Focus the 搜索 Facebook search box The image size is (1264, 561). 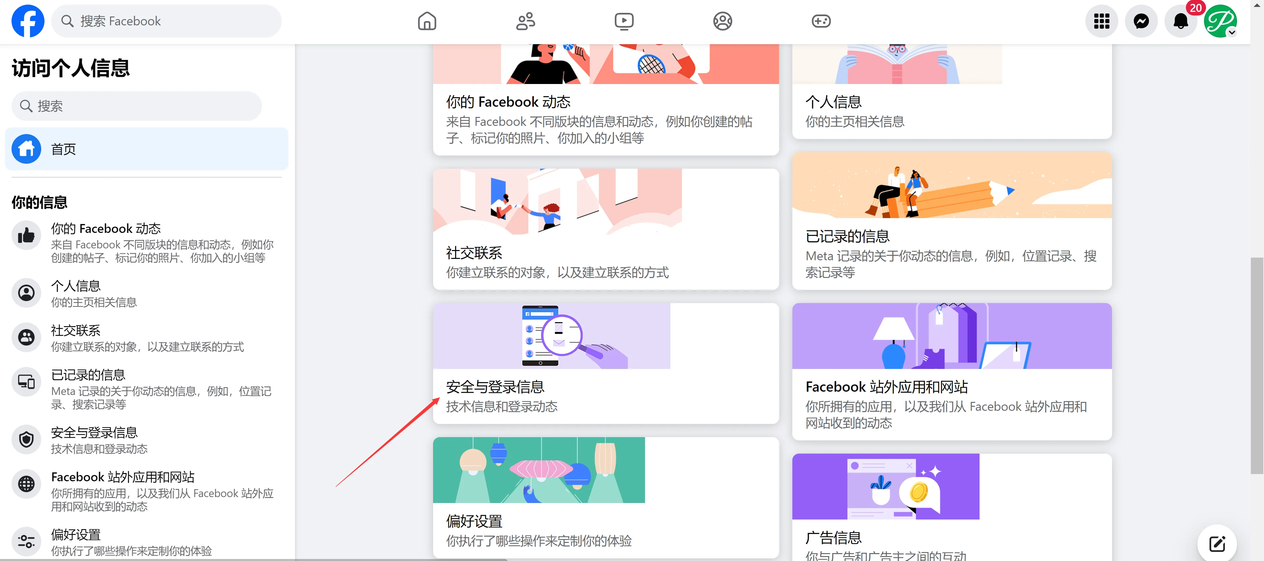(166, 21)
